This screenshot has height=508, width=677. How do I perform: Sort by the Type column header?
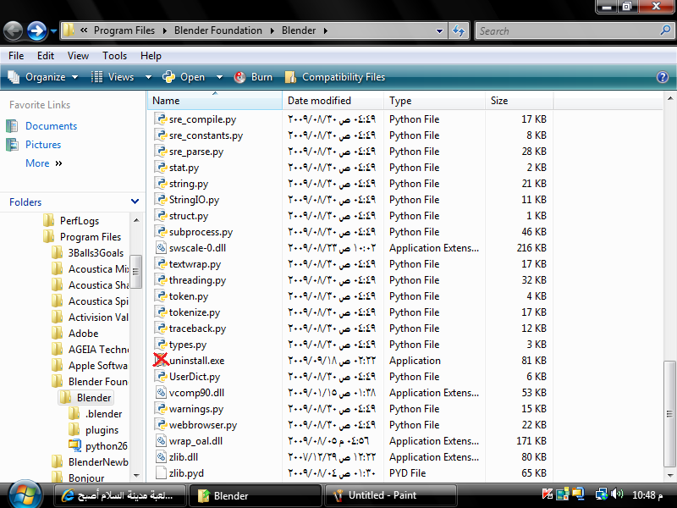[434, 101]
